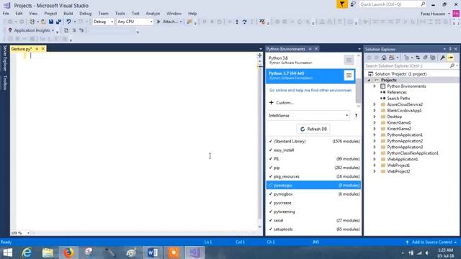Click the Python 3.7 environment window icon
The height and width of the screenshot is (259, 461).
tap(349, 76)
